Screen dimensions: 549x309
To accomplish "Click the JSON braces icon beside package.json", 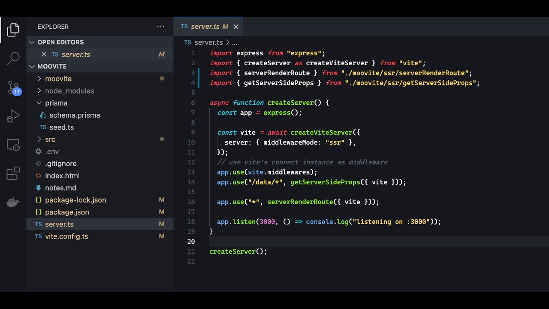I will tap(38, 212).
